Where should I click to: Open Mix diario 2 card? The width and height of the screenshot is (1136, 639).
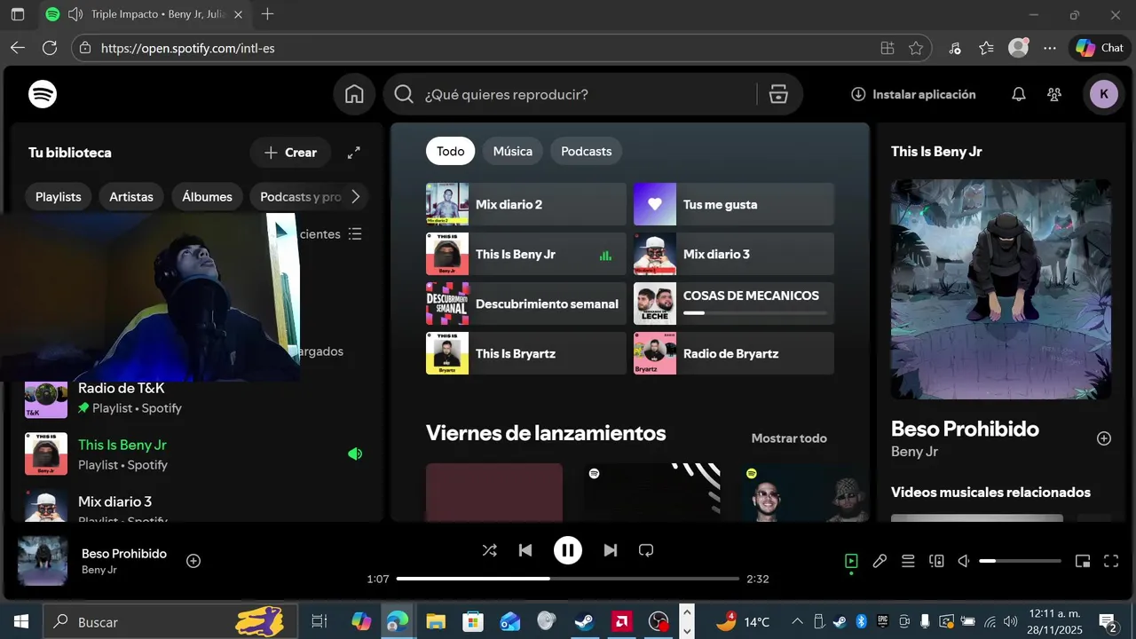pos(526,204)
